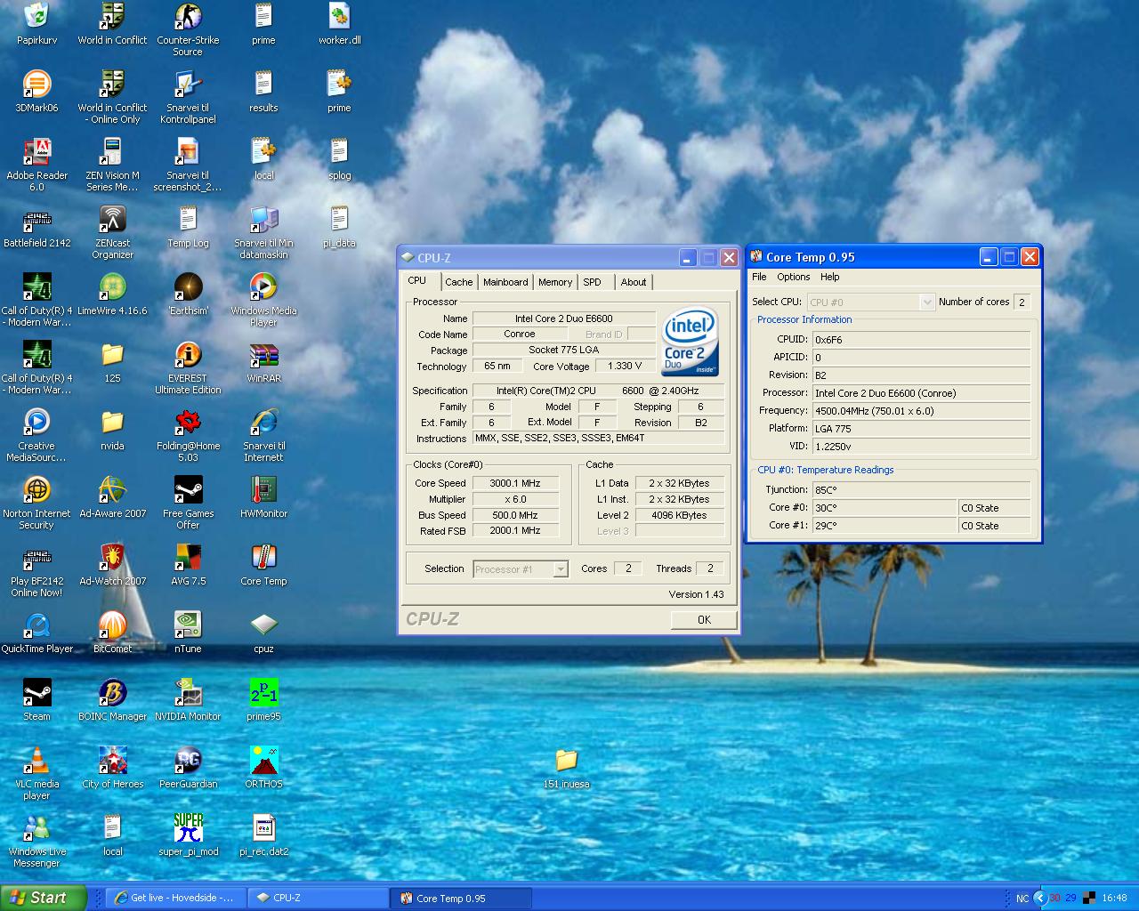Screen dimensions: 1139x911
Task: Open the Papirkurv recycle bin icon
Action: (36, 16)
